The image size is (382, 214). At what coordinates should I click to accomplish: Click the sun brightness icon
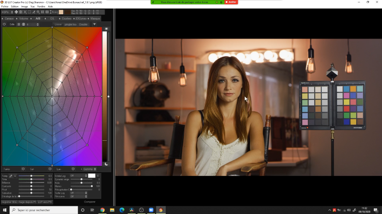point(106,29)
